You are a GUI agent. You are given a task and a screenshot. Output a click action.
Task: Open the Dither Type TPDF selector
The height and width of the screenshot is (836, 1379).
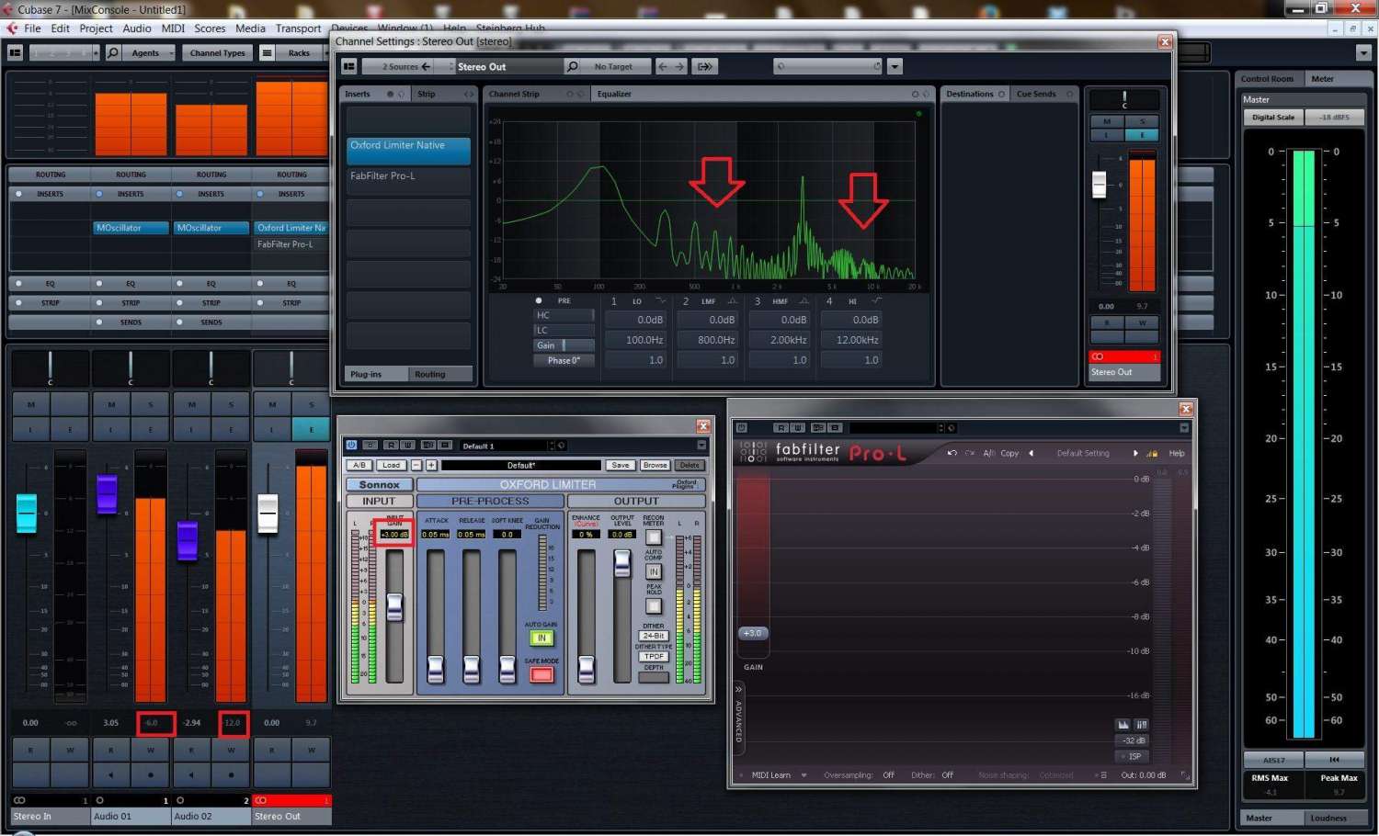(x=654, y=656)
